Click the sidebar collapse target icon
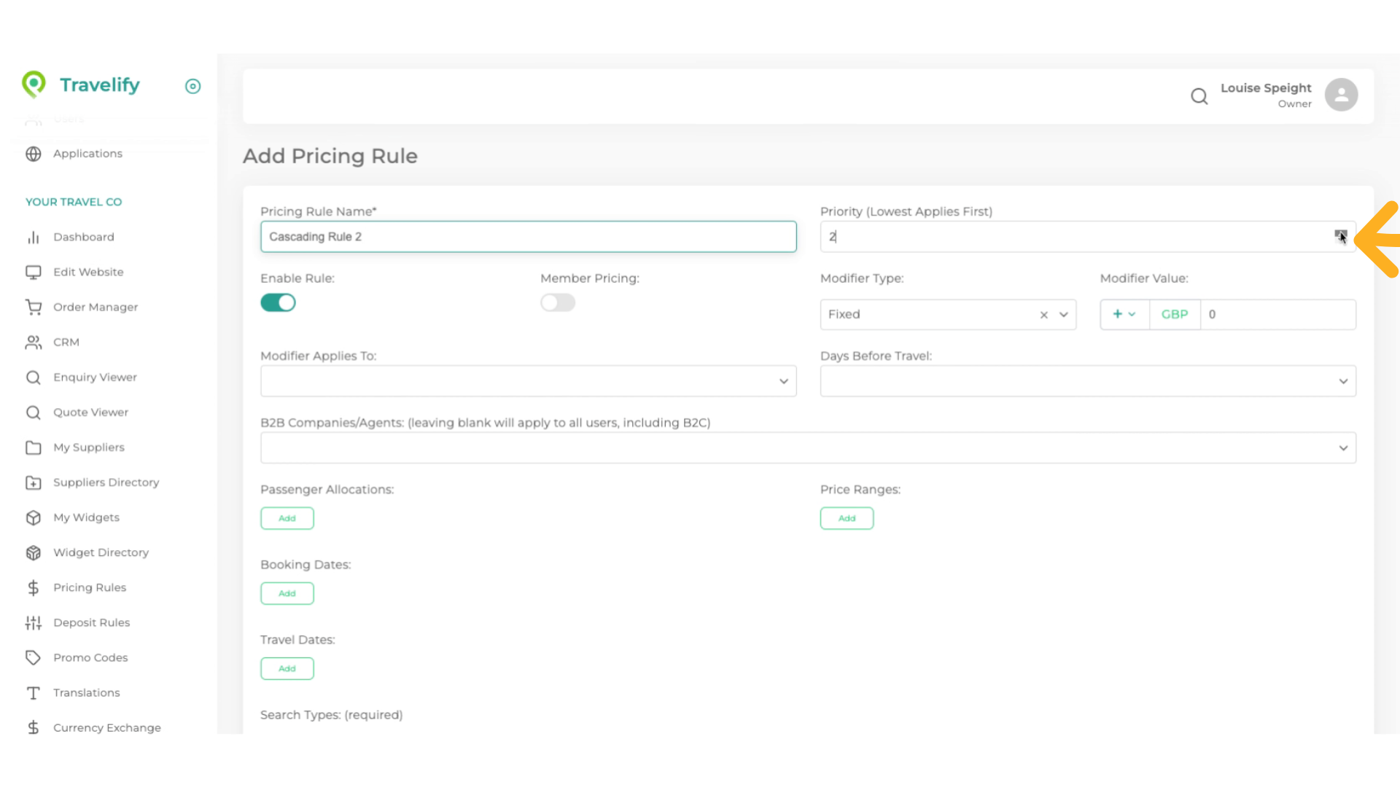This screenshot has width=1400, height=787. point(192,86)
